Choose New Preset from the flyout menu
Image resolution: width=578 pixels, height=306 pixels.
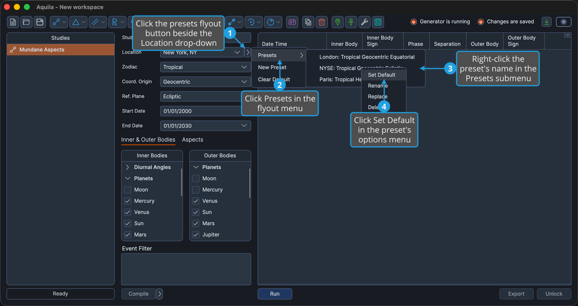(x=279, y=67)
